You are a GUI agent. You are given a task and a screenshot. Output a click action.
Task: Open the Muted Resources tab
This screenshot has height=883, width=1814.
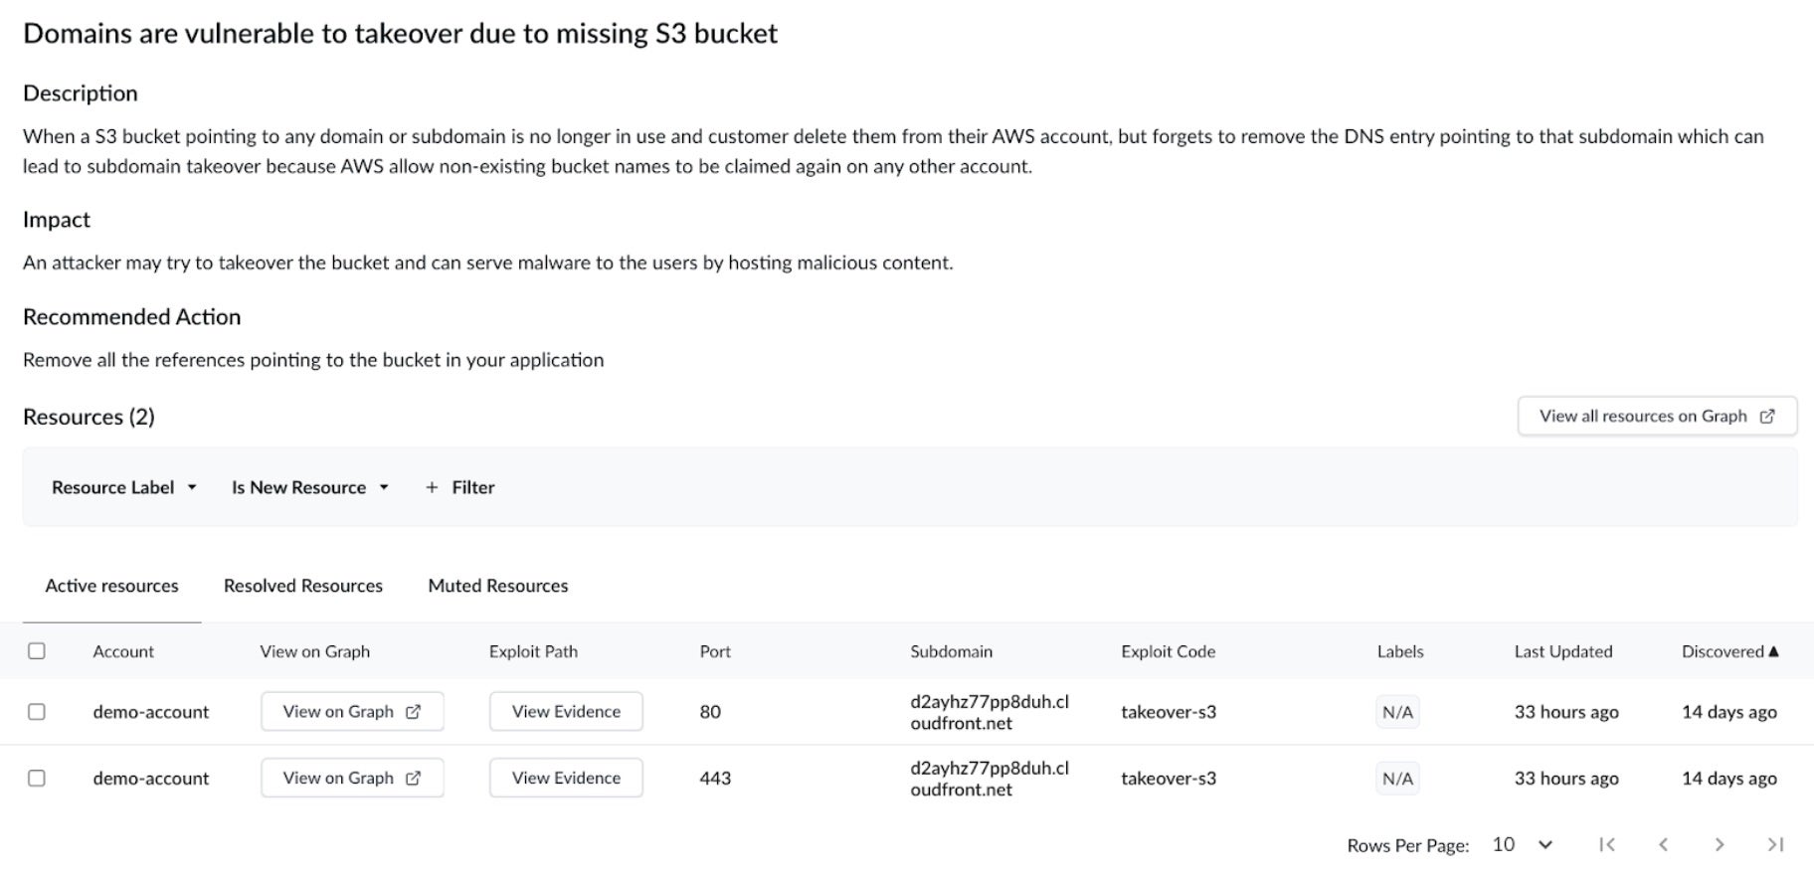(498, 586)
